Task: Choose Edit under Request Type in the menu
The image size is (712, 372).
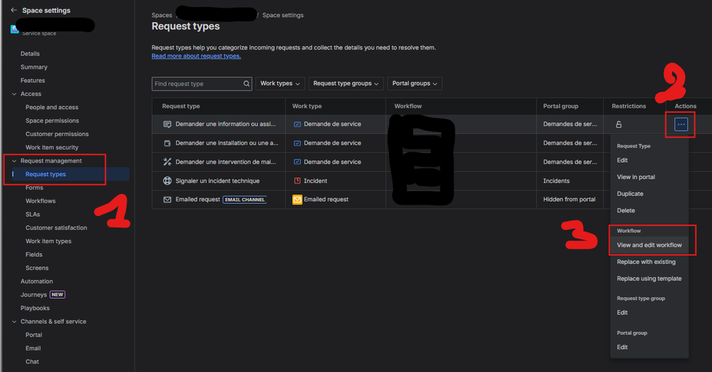Action: [622, 160]
